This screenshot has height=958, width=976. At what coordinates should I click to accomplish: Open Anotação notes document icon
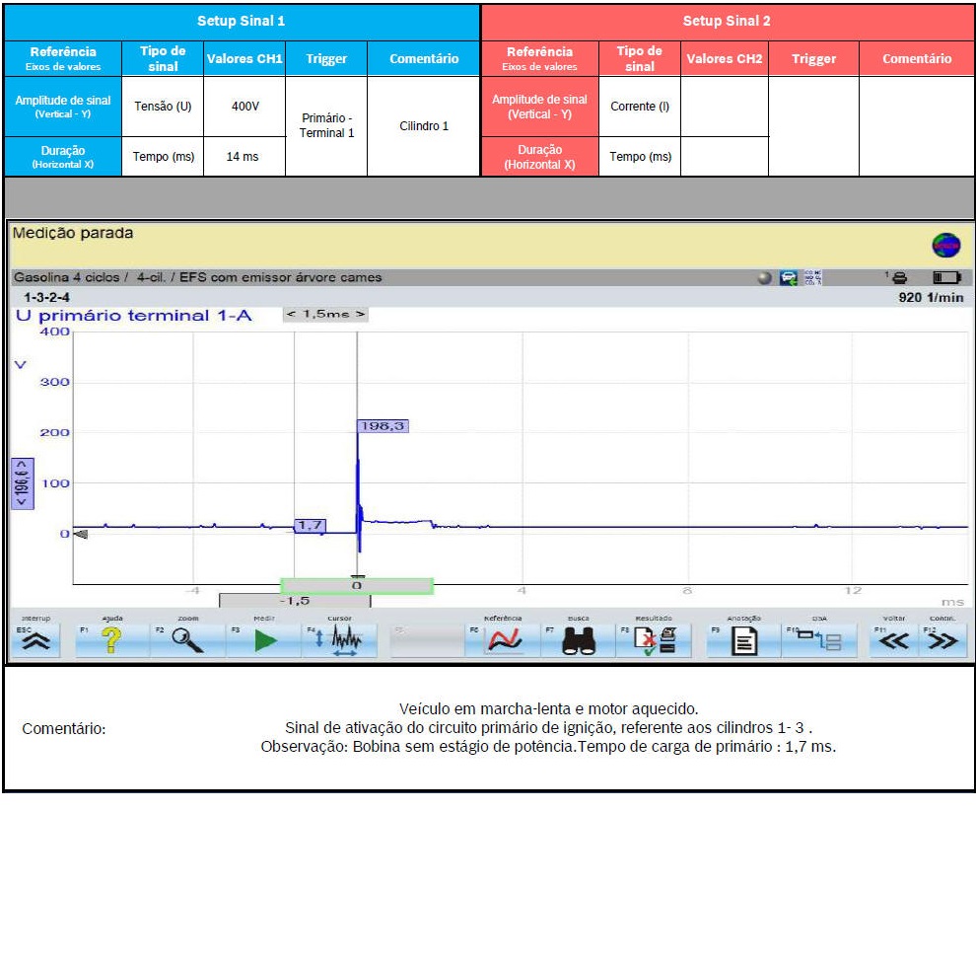(743, 641)
